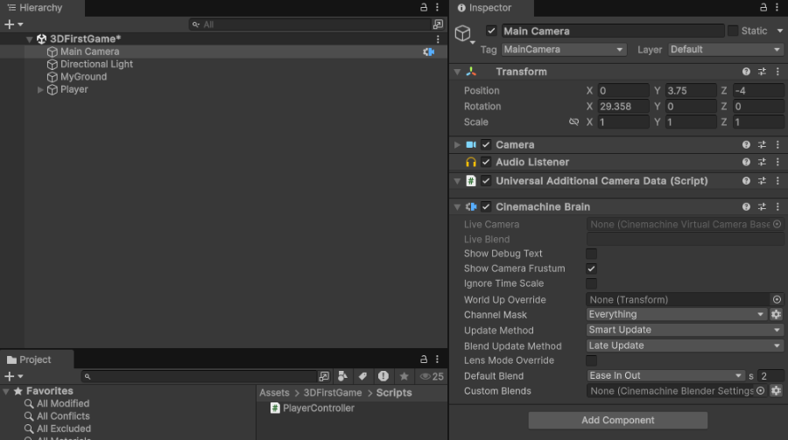Viewport: 788px width, 440px height.
Task: Open Universal Additional Camera Data presets
Action: point(762,181)
